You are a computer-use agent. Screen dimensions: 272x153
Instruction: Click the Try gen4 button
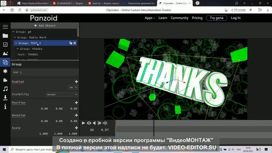[216, 18]
